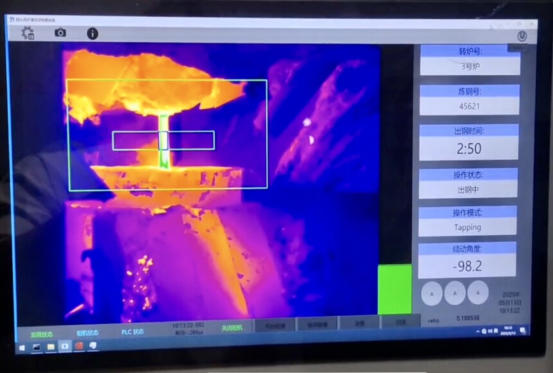Click the tapping time value 2:50
Viewport: 553px width, 373px height.
coord(469,149)
